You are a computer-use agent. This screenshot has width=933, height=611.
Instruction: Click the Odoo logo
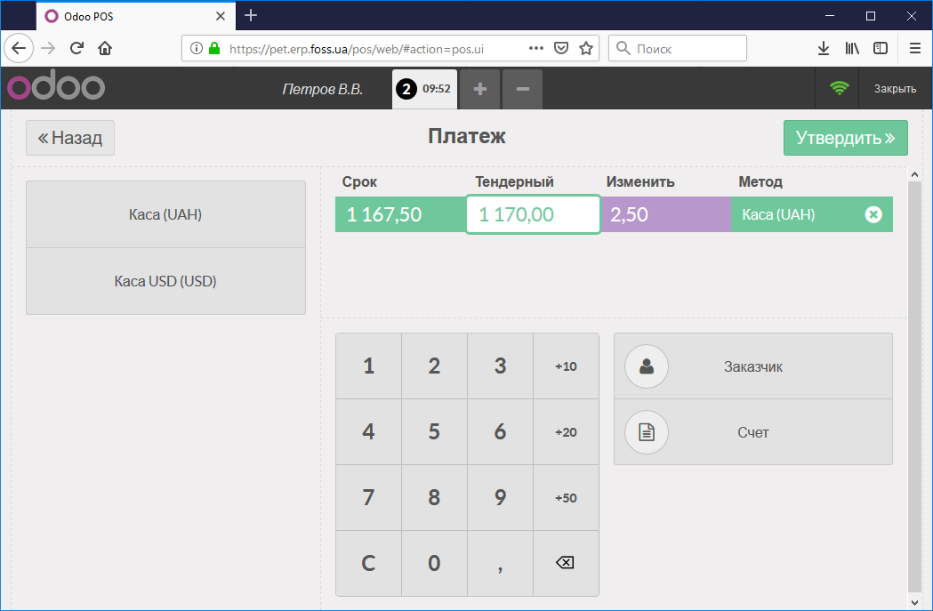(56, 87)
